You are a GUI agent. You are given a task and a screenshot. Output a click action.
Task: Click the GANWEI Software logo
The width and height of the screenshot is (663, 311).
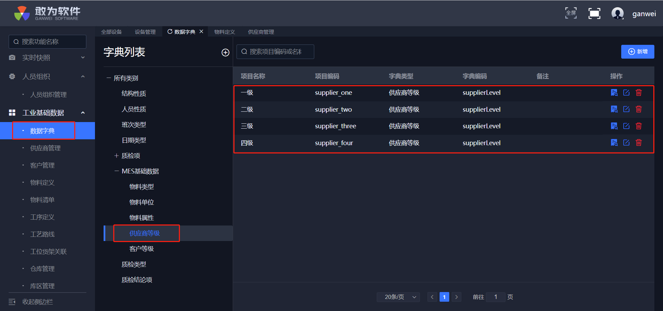(x=47, y=13)
